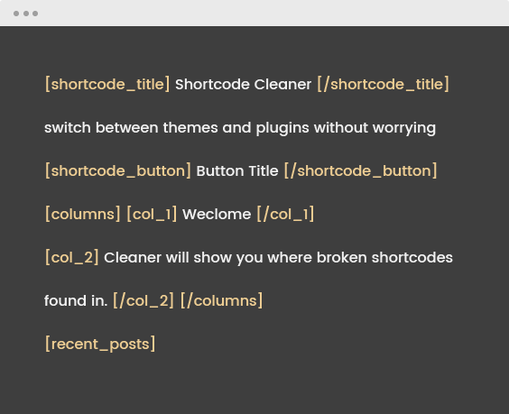Screen dimensions: 509x414
Task: Click the opening [shortcode_title] tag
Action: [x=107, y=85]
